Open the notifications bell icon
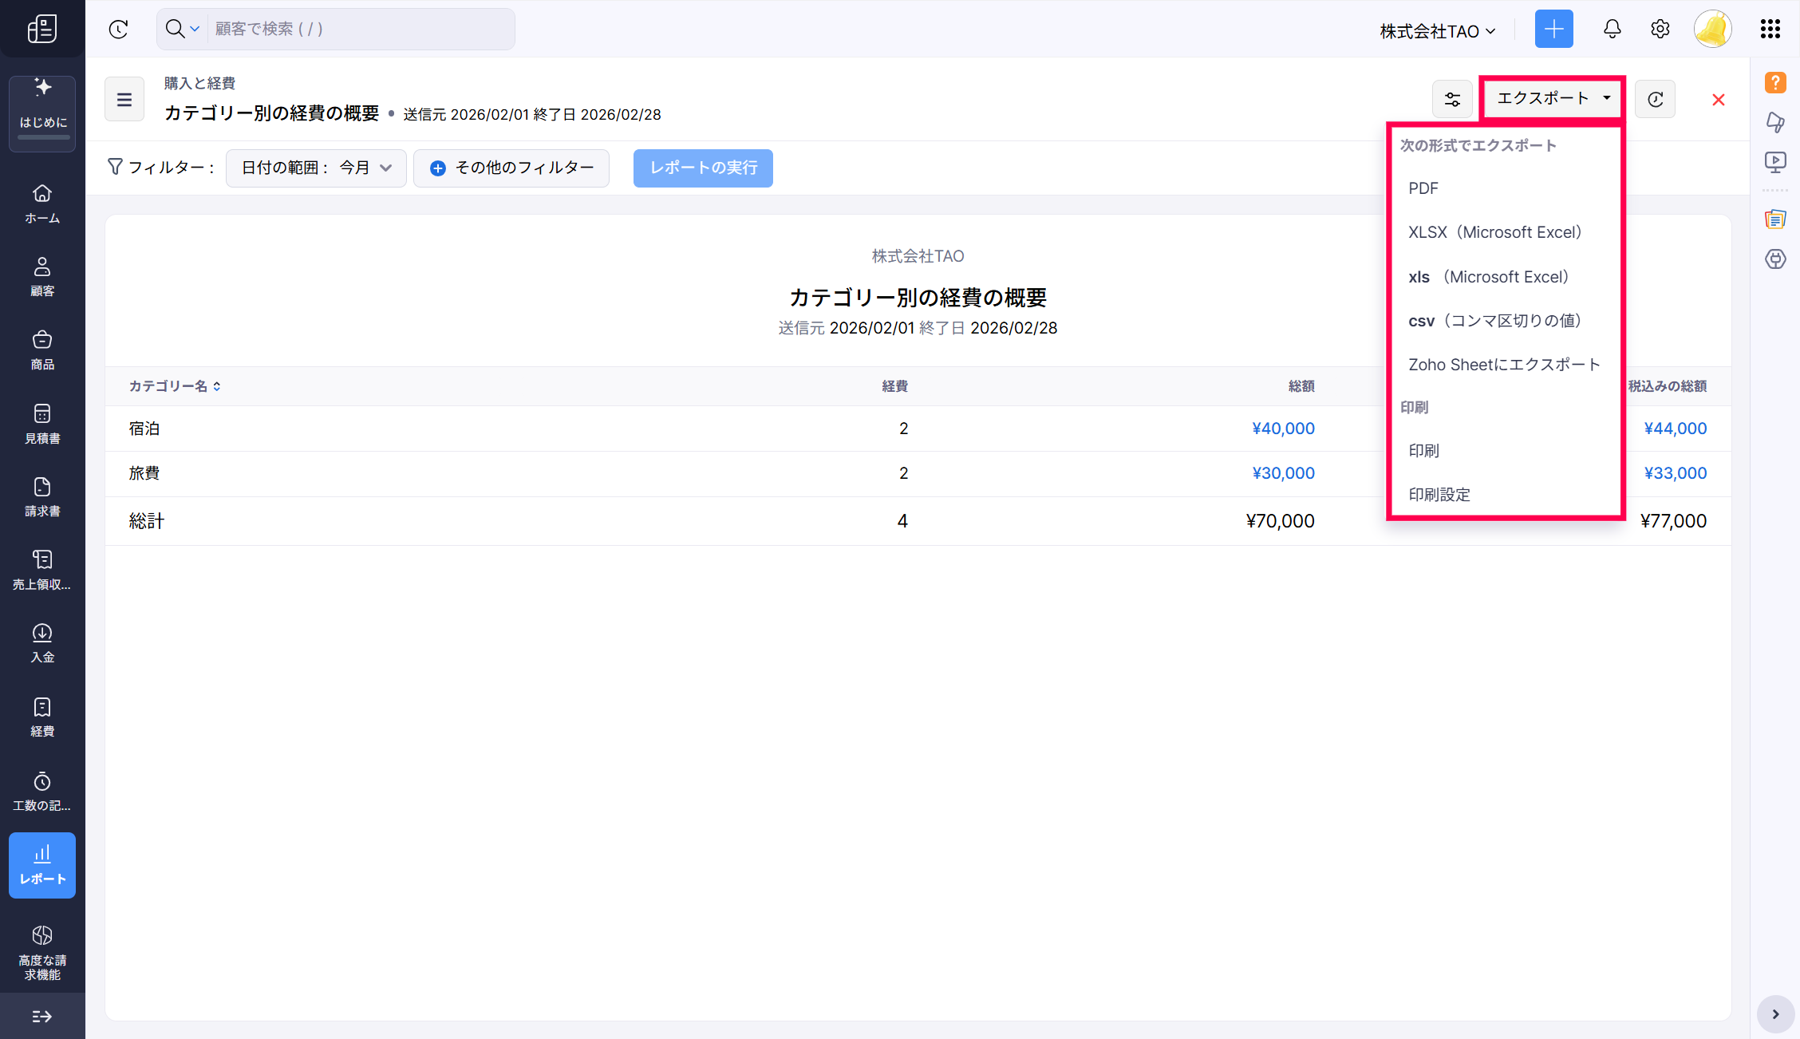 coord(1612,30)
